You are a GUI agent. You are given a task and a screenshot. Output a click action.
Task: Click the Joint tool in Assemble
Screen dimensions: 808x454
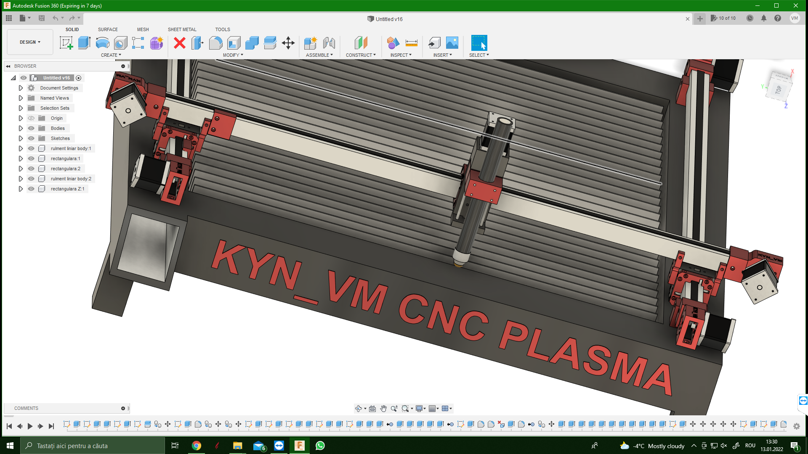pyautogui.click(x=329, y=42)
